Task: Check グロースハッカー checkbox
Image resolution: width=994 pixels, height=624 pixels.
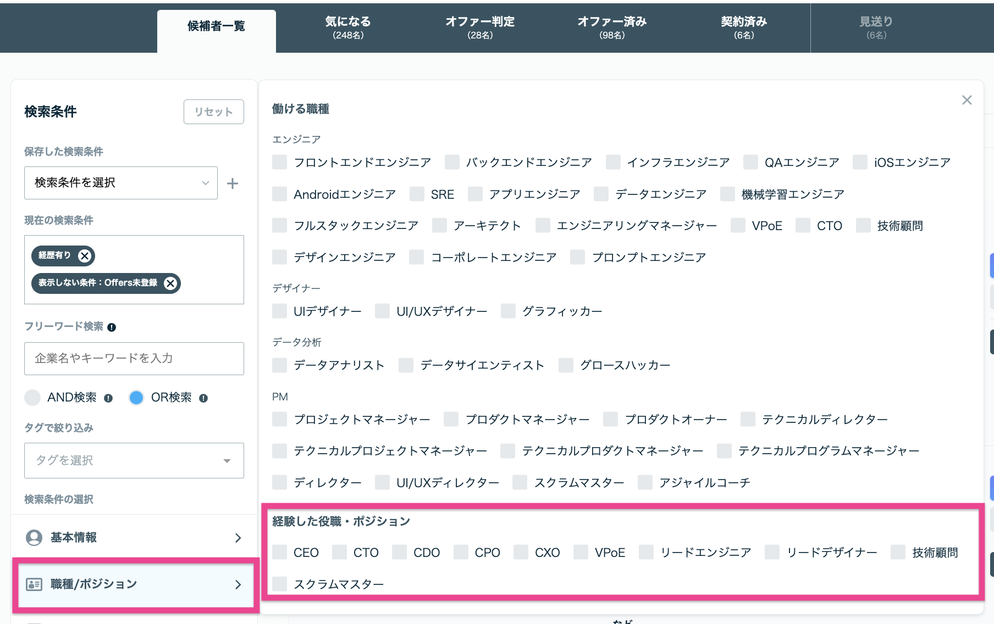Action: (566, 365)
